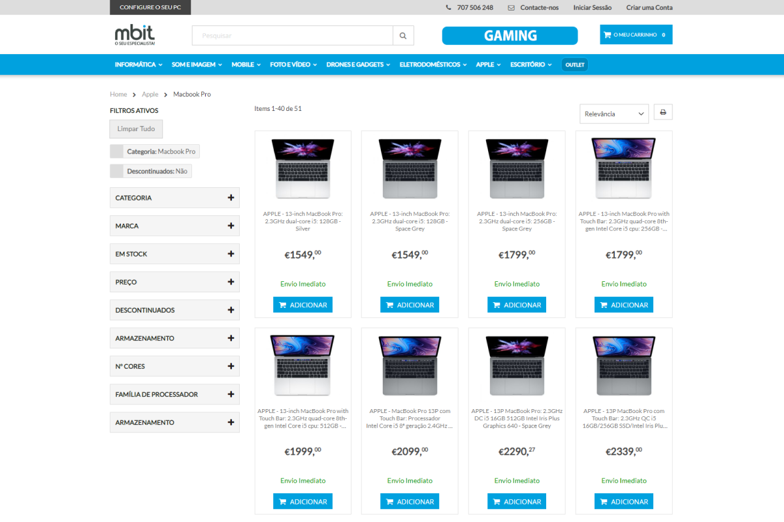784x522 pixels.
Task: Click the phone number 707 506 248
Action: (475, 8)
